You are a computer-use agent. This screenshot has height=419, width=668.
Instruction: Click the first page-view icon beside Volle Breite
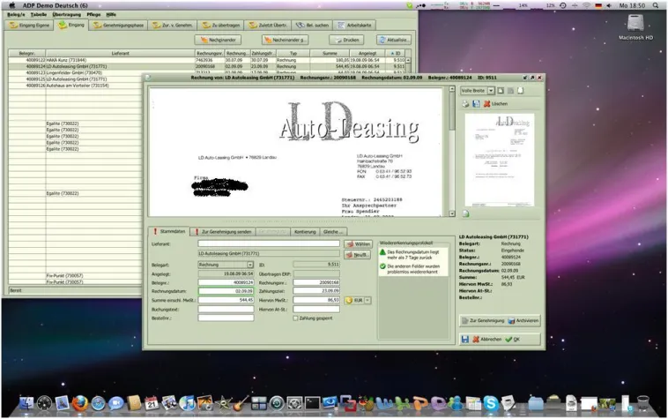tap(501, 90)
